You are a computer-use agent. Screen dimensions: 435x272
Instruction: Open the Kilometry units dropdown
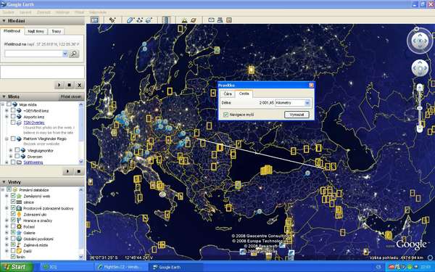292,103
